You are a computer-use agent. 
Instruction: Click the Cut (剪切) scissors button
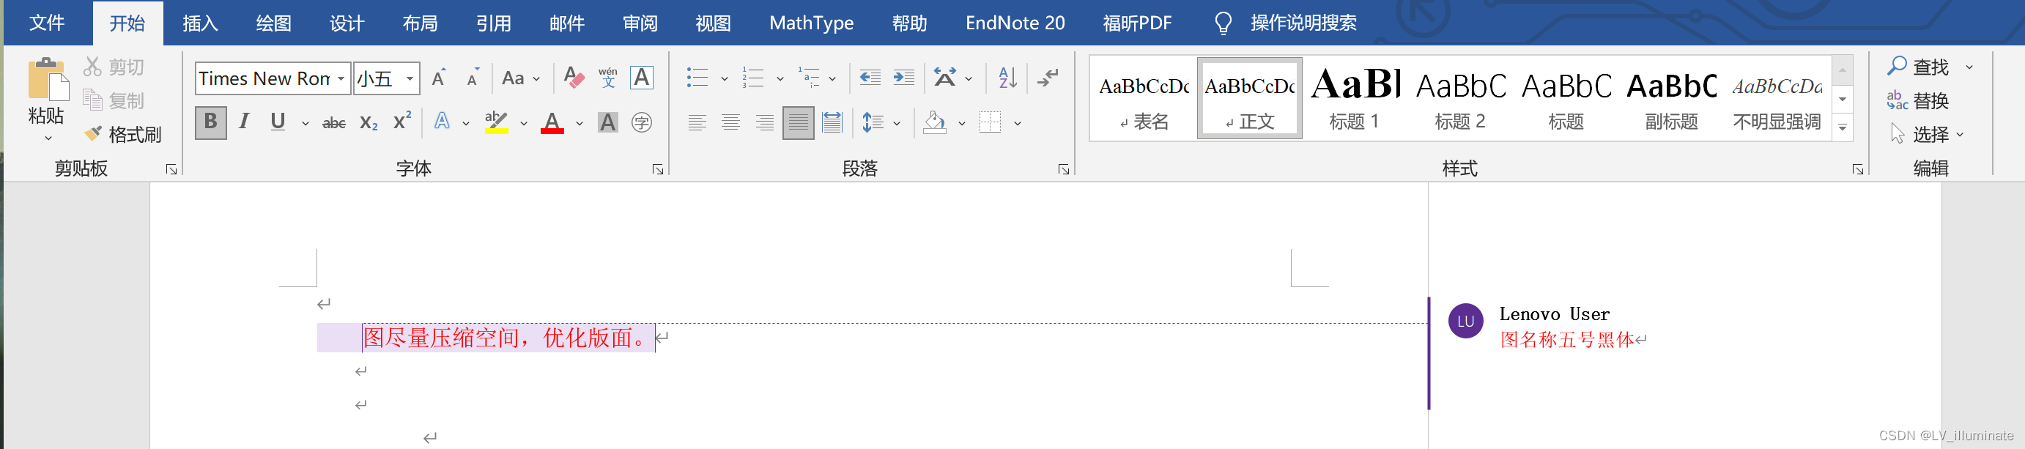[x=114, y=67]
